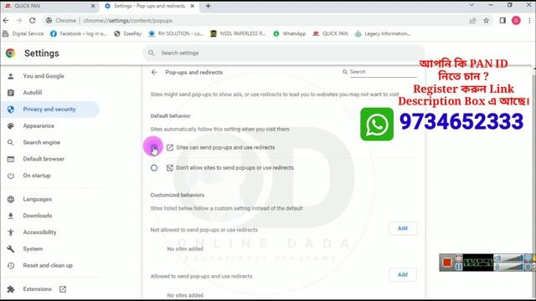Reload the page with refresh icon
Viewport: 536px width, 301px height.
coord(32,20)
